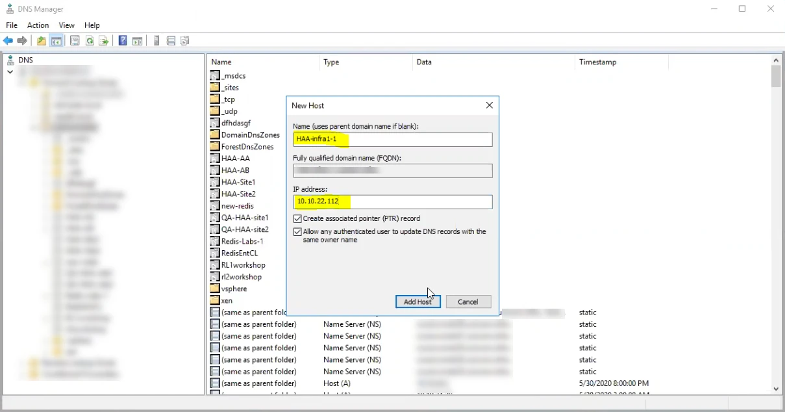Select the new-redis record
The image size is (785, 412).
click(232, 206)
